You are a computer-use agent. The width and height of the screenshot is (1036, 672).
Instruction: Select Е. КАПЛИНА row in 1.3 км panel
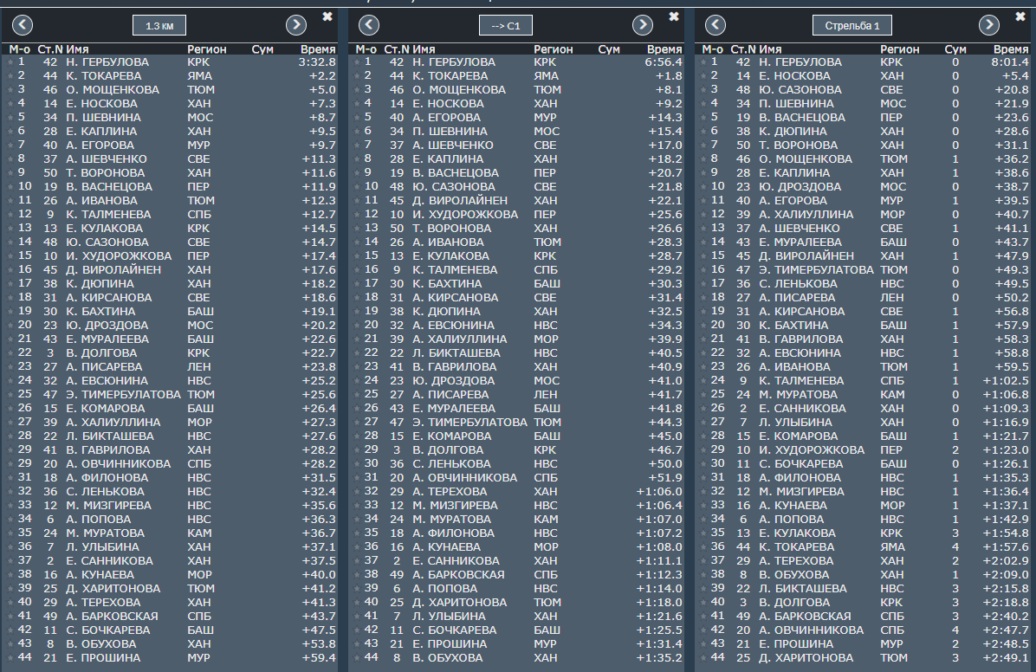tap(172, 132)
